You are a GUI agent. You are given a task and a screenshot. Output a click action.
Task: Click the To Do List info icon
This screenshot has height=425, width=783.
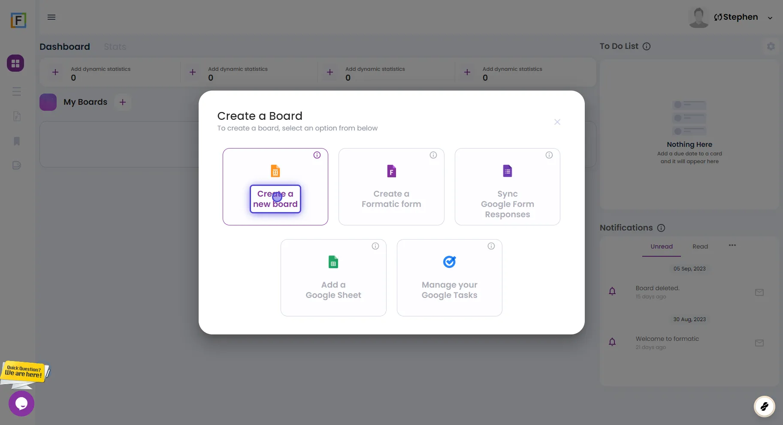pyautogui.click(x=647, y=46)
